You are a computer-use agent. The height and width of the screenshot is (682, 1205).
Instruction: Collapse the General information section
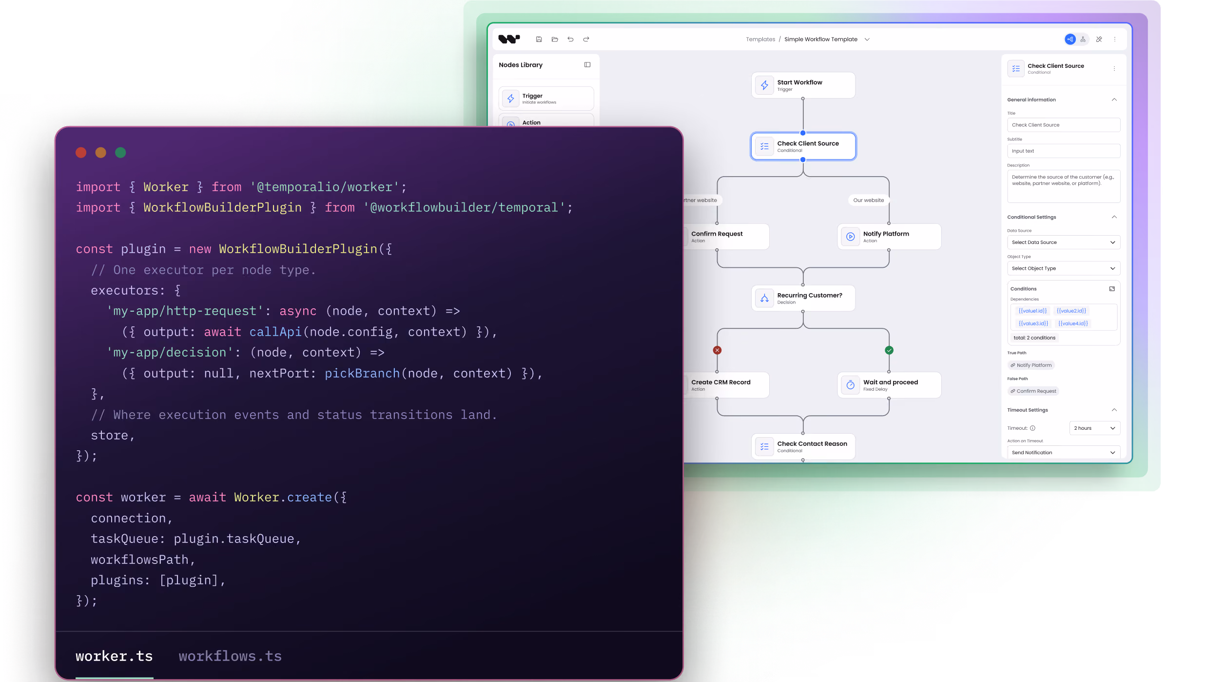1114,100
